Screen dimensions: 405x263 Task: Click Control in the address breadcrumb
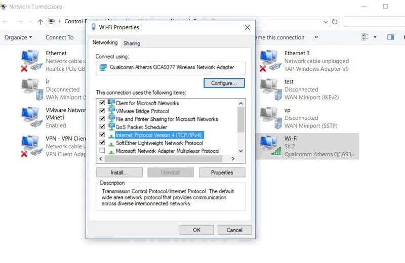[x=73, y=21]
